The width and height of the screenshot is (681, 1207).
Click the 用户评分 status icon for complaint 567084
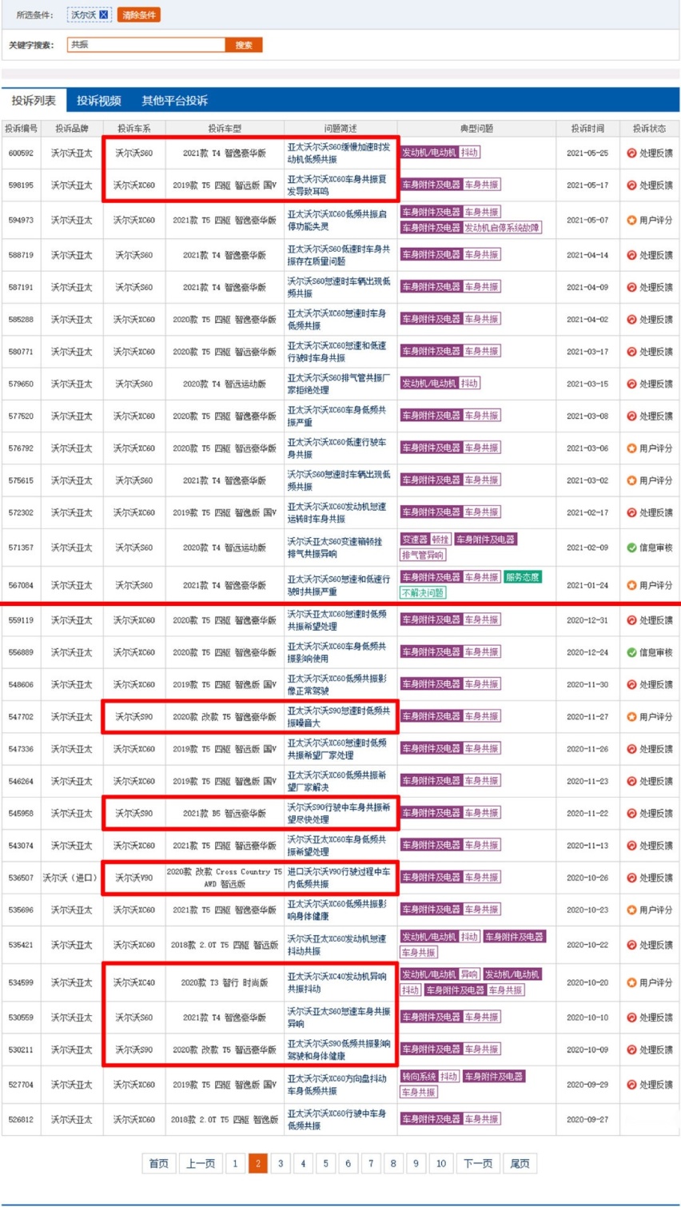click(631, 585)
